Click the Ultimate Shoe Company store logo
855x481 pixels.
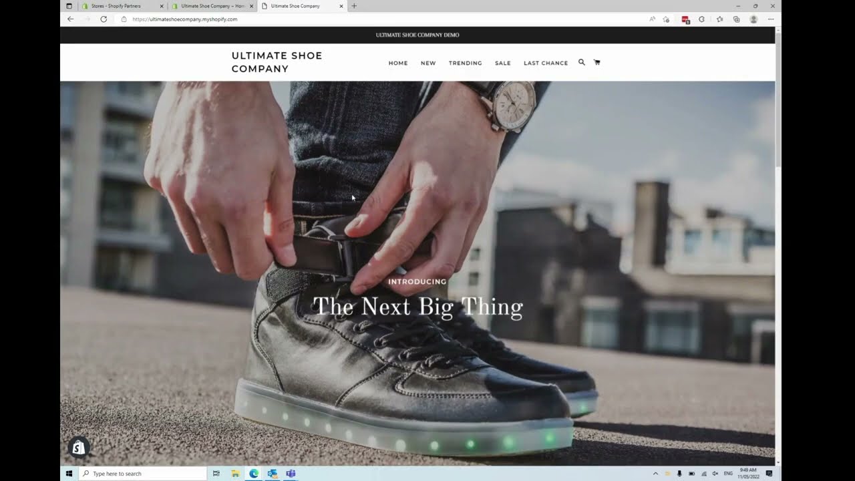[x=277, y=62]
